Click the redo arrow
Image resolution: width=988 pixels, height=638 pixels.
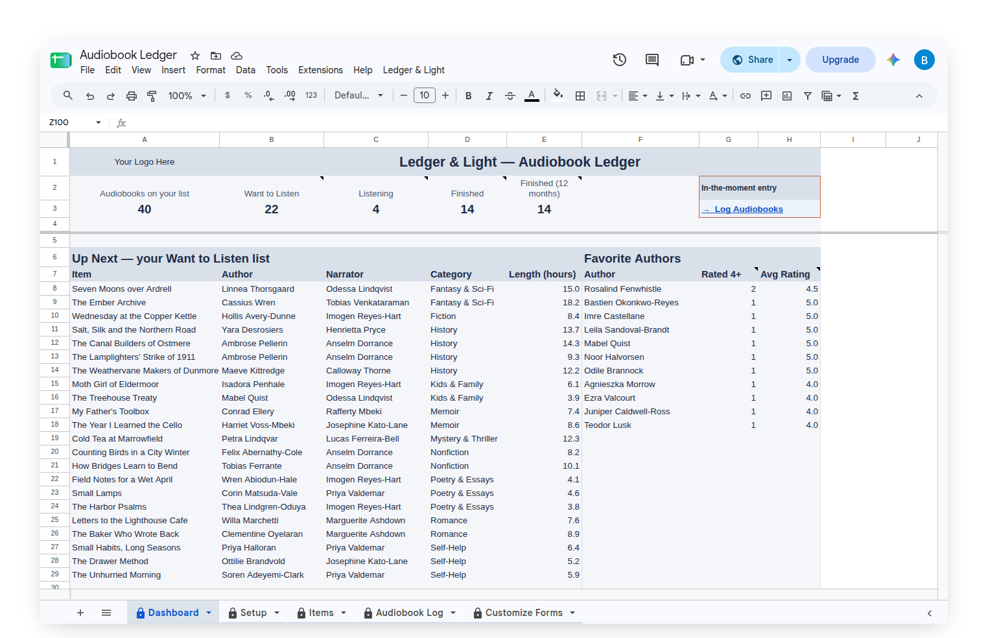pos(111,96)
